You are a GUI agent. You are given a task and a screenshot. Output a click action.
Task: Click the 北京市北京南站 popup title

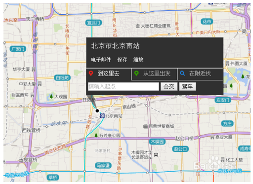tap(115, 46)
